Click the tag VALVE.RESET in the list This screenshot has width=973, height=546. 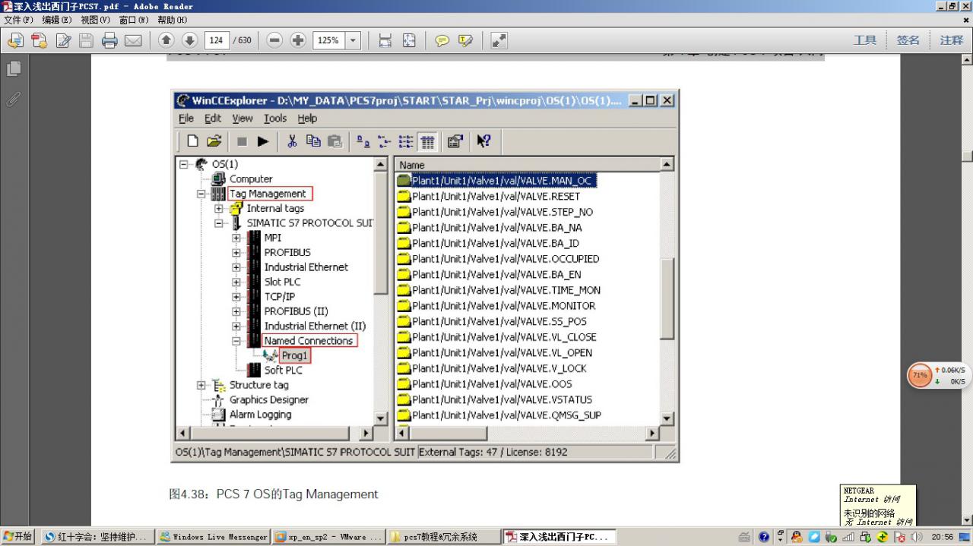coord(489,196)
